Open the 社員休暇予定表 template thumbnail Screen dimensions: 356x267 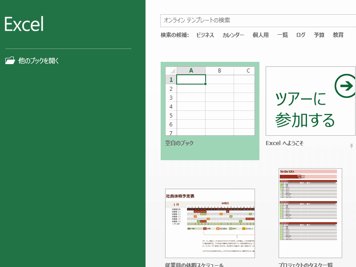coord(210,223)
